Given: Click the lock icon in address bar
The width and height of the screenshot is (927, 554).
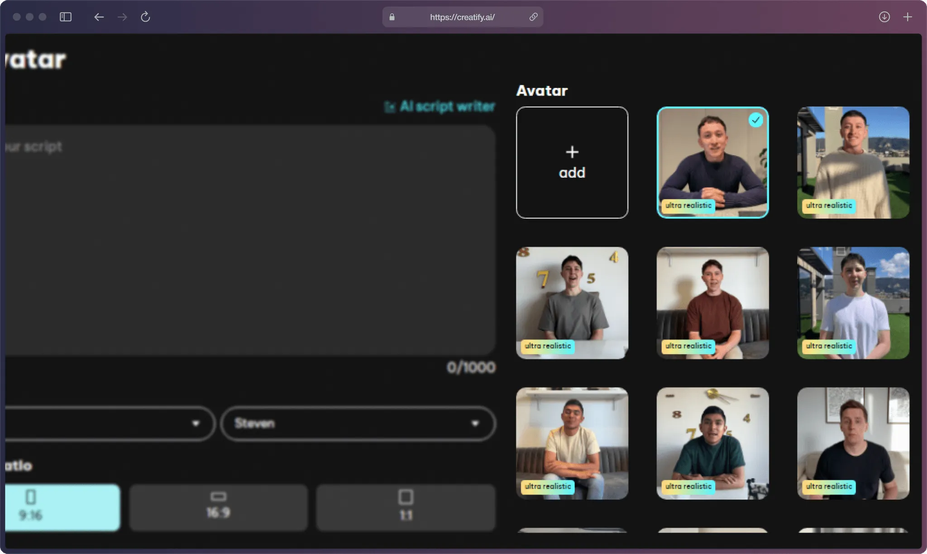Looking at the screenshot, I should (x=392, y=17).
